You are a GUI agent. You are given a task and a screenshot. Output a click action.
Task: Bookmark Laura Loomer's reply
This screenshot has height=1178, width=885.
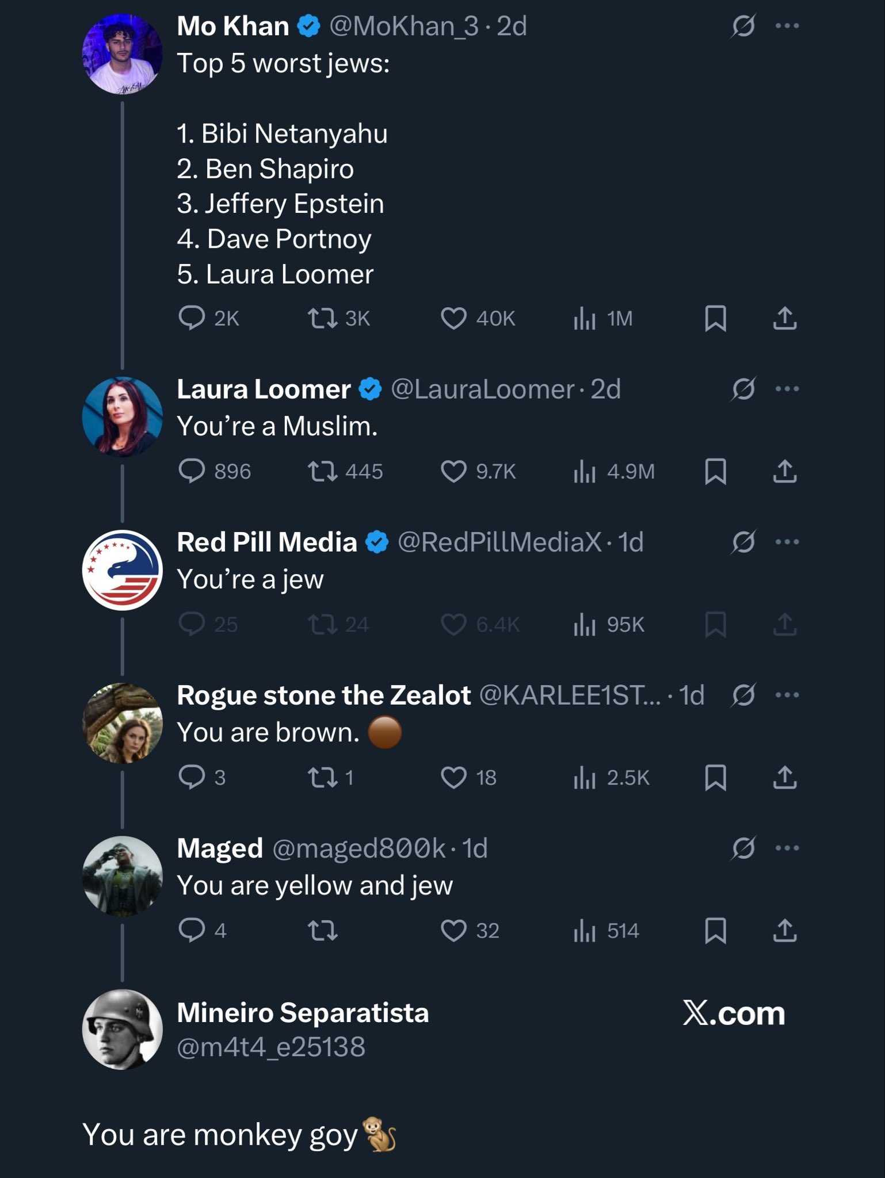tap(715, 472)
